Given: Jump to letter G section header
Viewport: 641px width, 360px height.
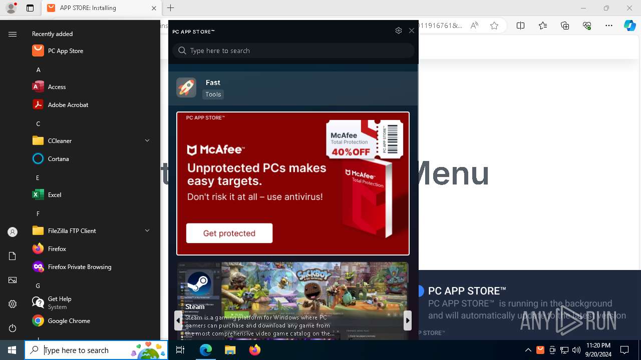Looking at the screenshot, I should pos(38,285).
